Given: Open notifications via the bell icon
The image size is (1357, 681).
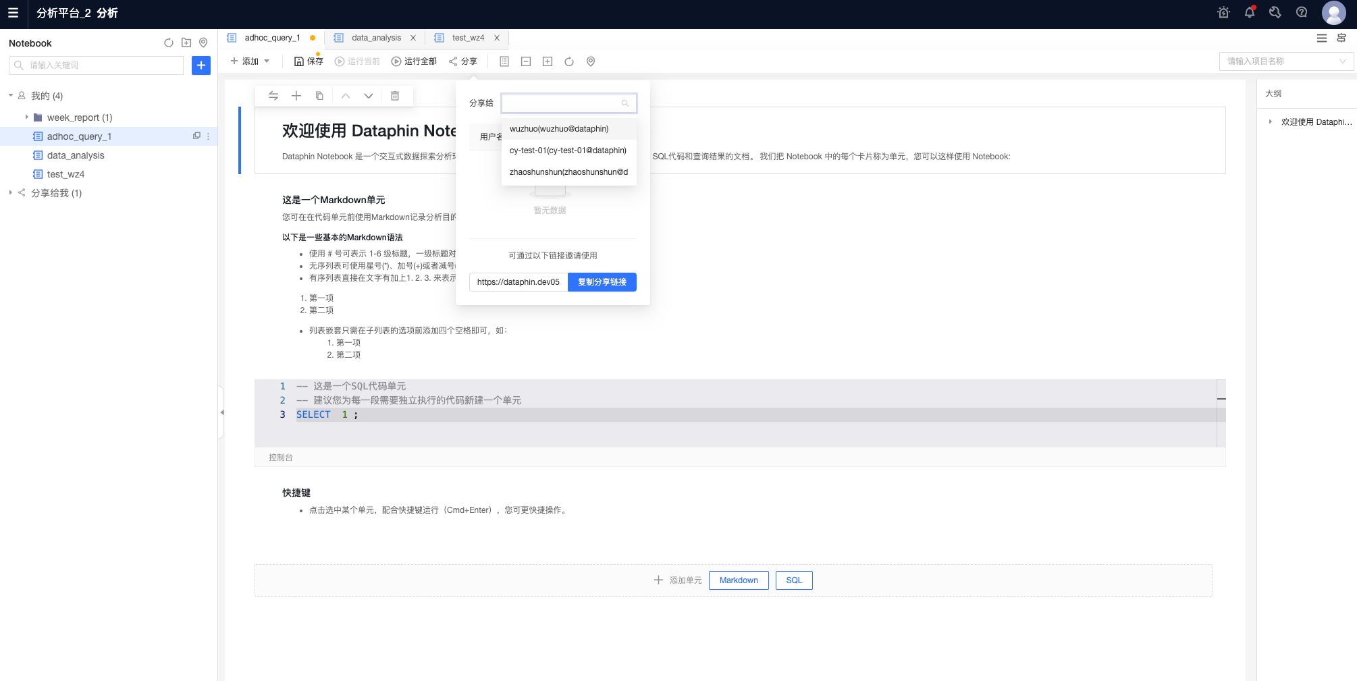Looking at the screenshot, I should click(1250, 12).
